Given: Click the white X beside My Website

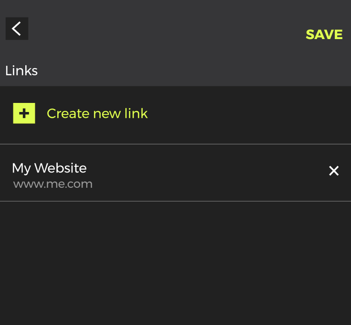Looking at the screenshot, I should point(334,171).
